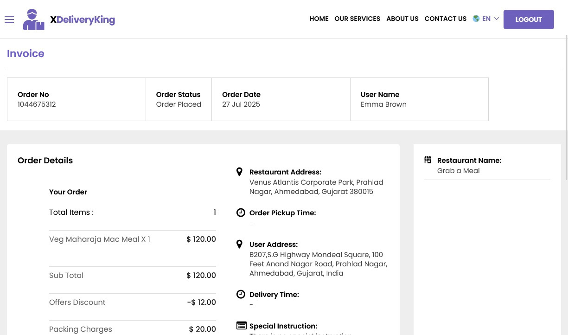This screenshot has height=335, width=568.
Task: Expand the EN language dropdown
Action: point(486,19)
